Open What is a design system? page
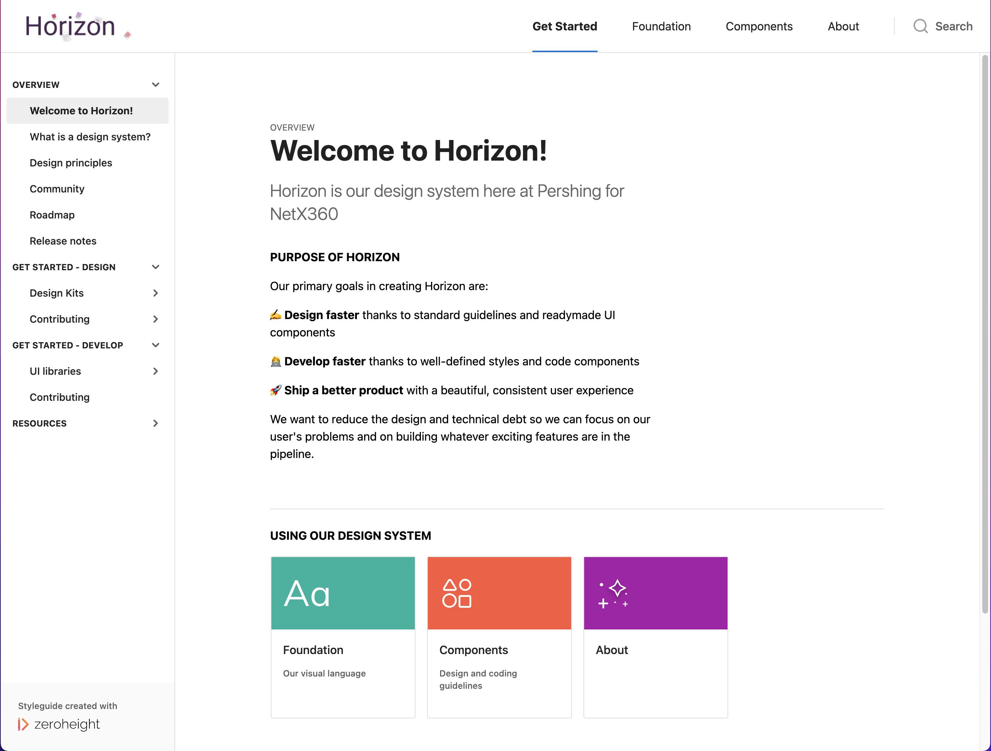991x751 pixels. (x=90, y=137)
